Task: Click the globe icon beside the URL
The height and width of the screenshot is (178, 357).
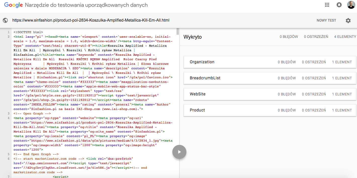Action: [5, 21]
